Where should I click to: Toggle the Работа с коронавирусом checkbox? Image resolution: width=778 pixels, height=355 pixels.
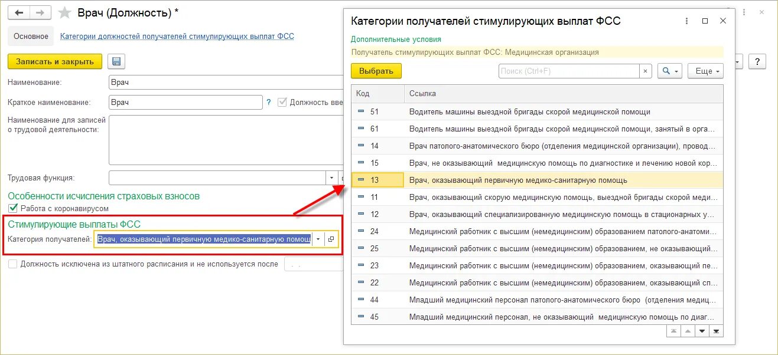point(13,208)
